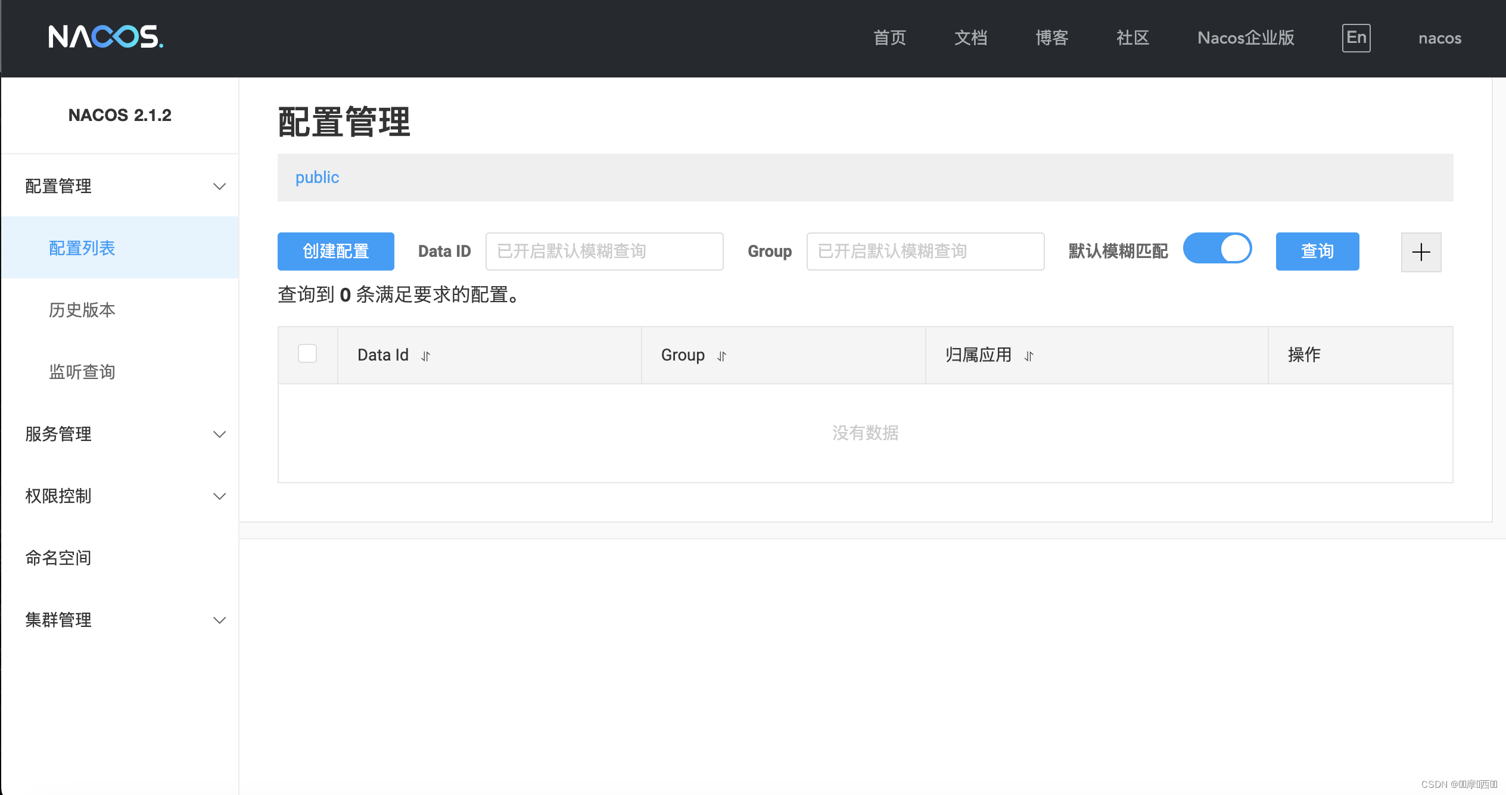Click the 没有数据 empty table message

pyautogui.click(x=865, y=433)
